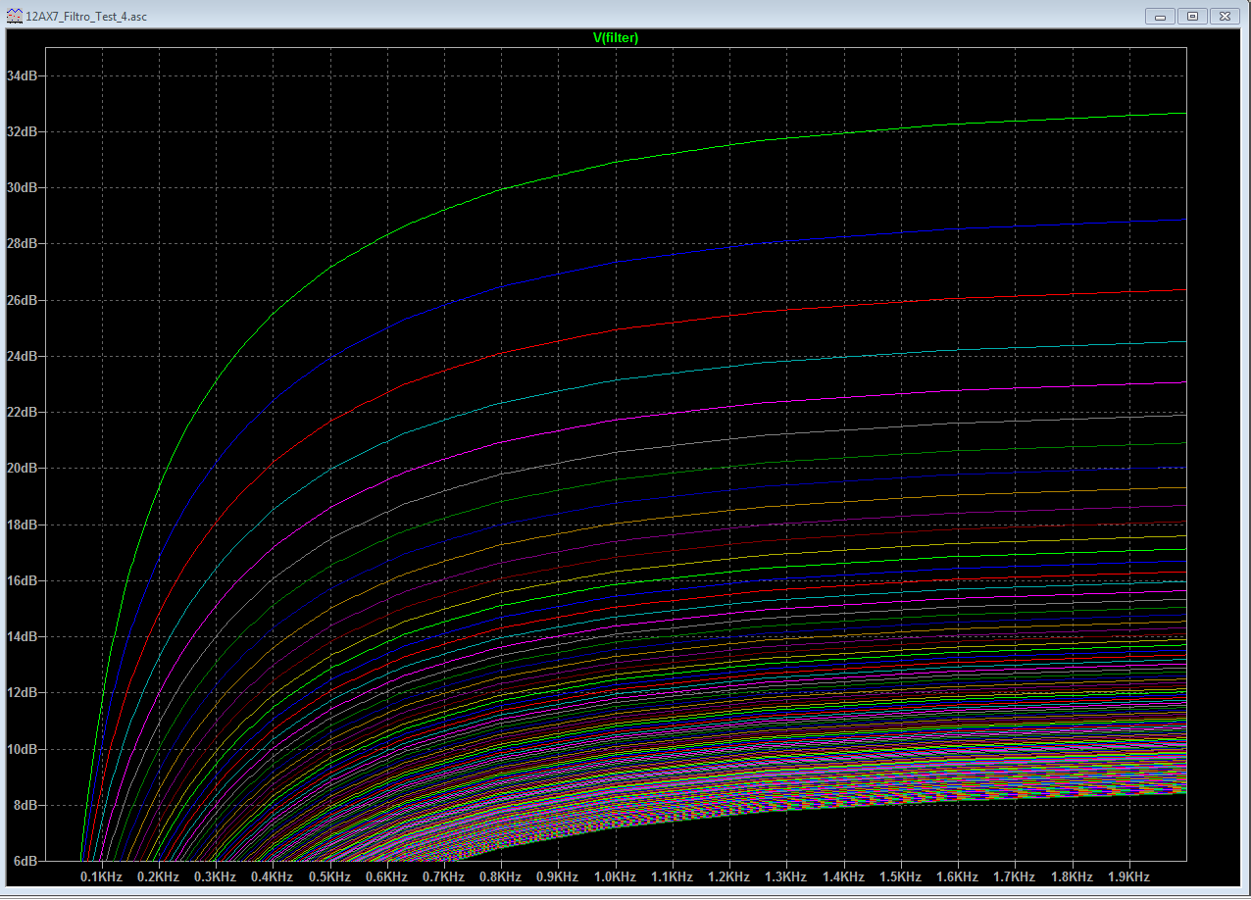This screenshot has width=1251, height=900.
Task: Click the 1.5KHz tick label
Action: pyautogui.click(x=900, y=876)
